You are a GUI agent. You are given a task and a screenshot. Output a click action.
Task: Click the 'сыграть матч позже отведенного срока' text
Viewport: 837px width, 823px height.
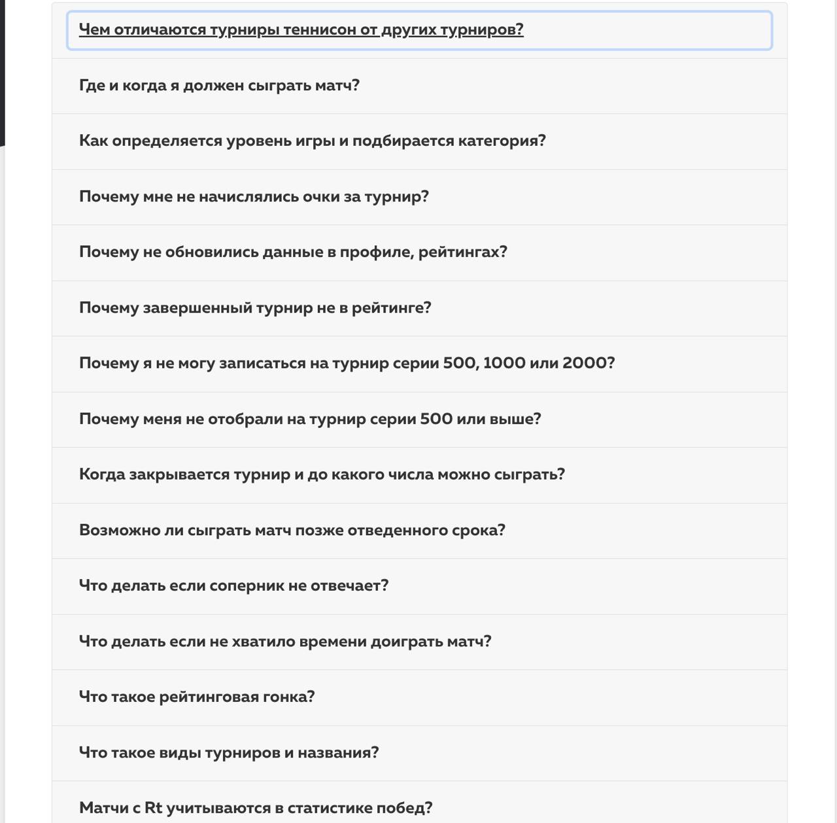click(343, 530)
